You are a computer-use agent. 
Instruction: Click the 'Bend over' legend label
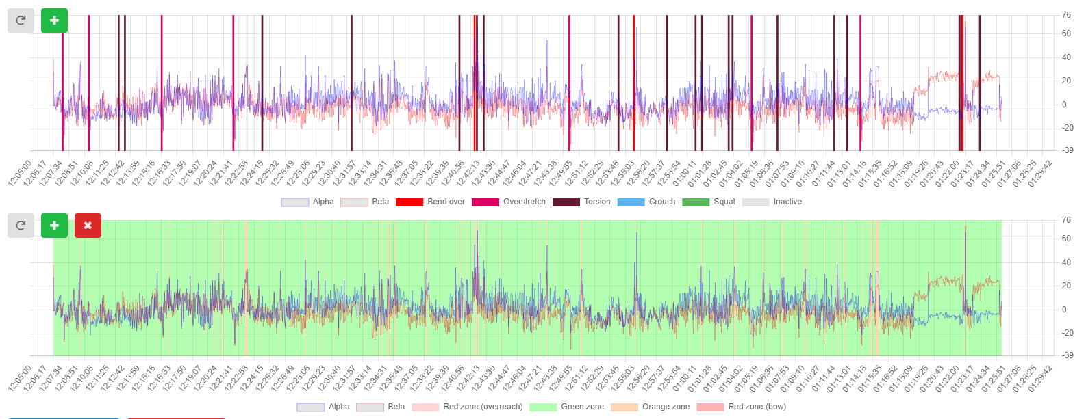coord(446,202)
